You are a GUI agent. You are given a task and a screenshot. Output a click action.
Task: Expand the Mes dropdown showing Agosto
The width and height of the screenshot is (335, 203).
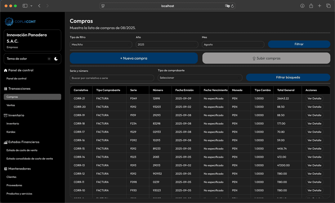pyautogui.click(x=233, y=45)
